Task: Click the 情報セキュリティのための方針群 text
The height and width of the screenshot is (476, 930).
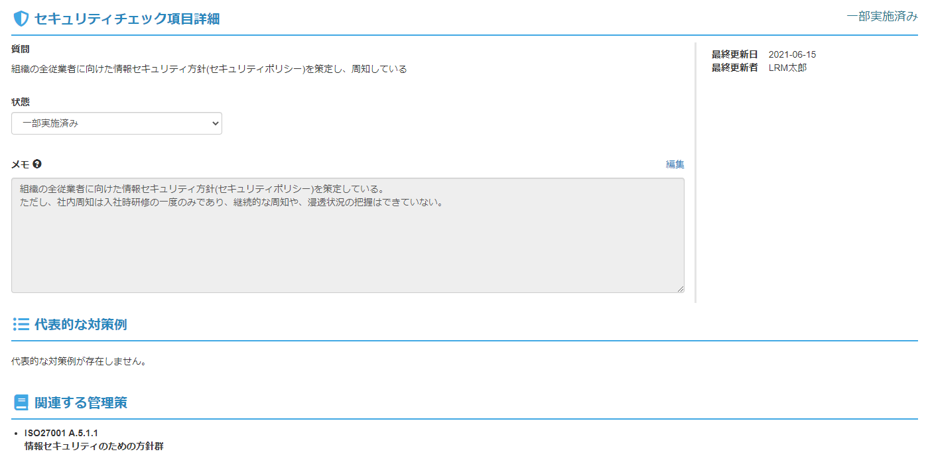Action: 94,446
